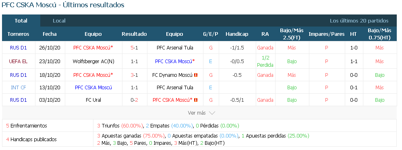Click the red card icon beside PFC CSKA Moscú on 03/10/20
Screen dimensions: 402x150
[196, 100]
